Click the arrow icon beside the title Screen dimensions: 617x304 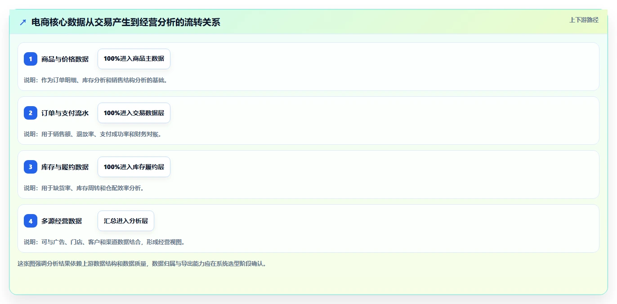coord(23,22)
